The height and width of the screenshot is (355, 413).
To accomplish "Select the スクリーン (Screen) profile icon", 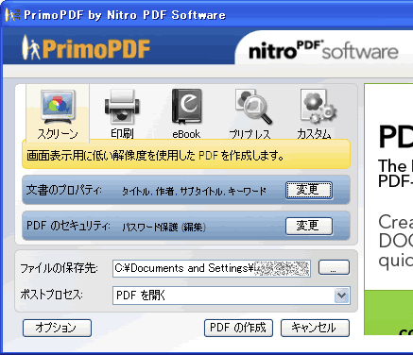I will 58,107.
